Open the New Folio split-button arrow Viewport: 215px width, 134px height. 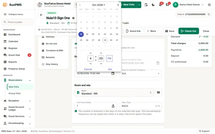coord(139,5)
